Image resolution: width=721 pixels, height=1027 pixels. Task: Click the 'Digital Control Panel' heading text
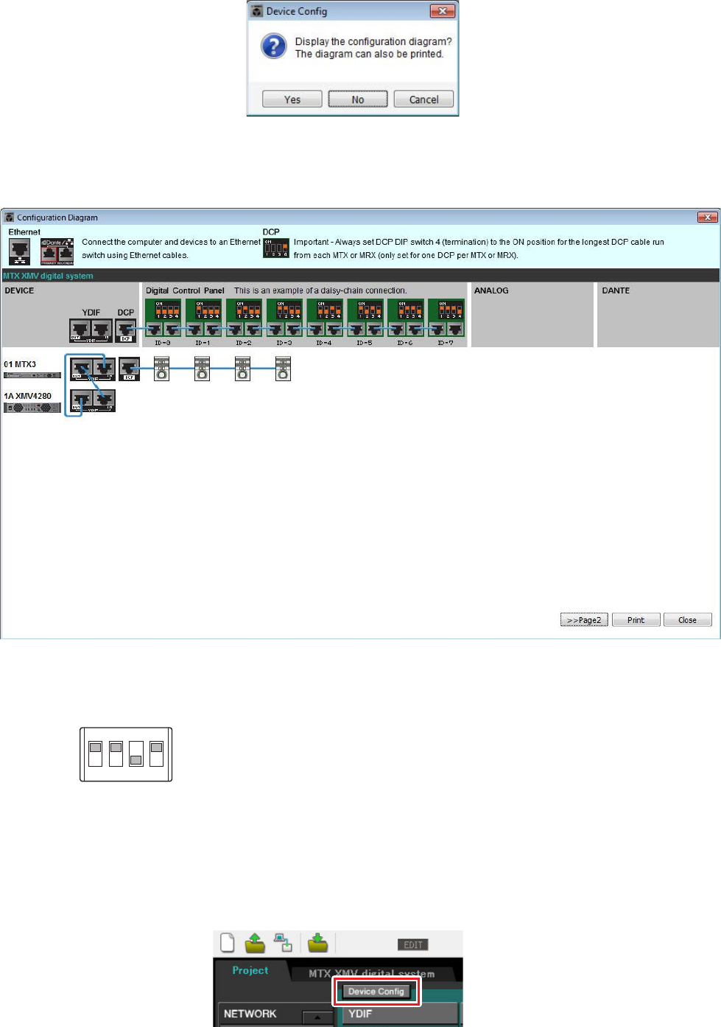pos(185,290)
